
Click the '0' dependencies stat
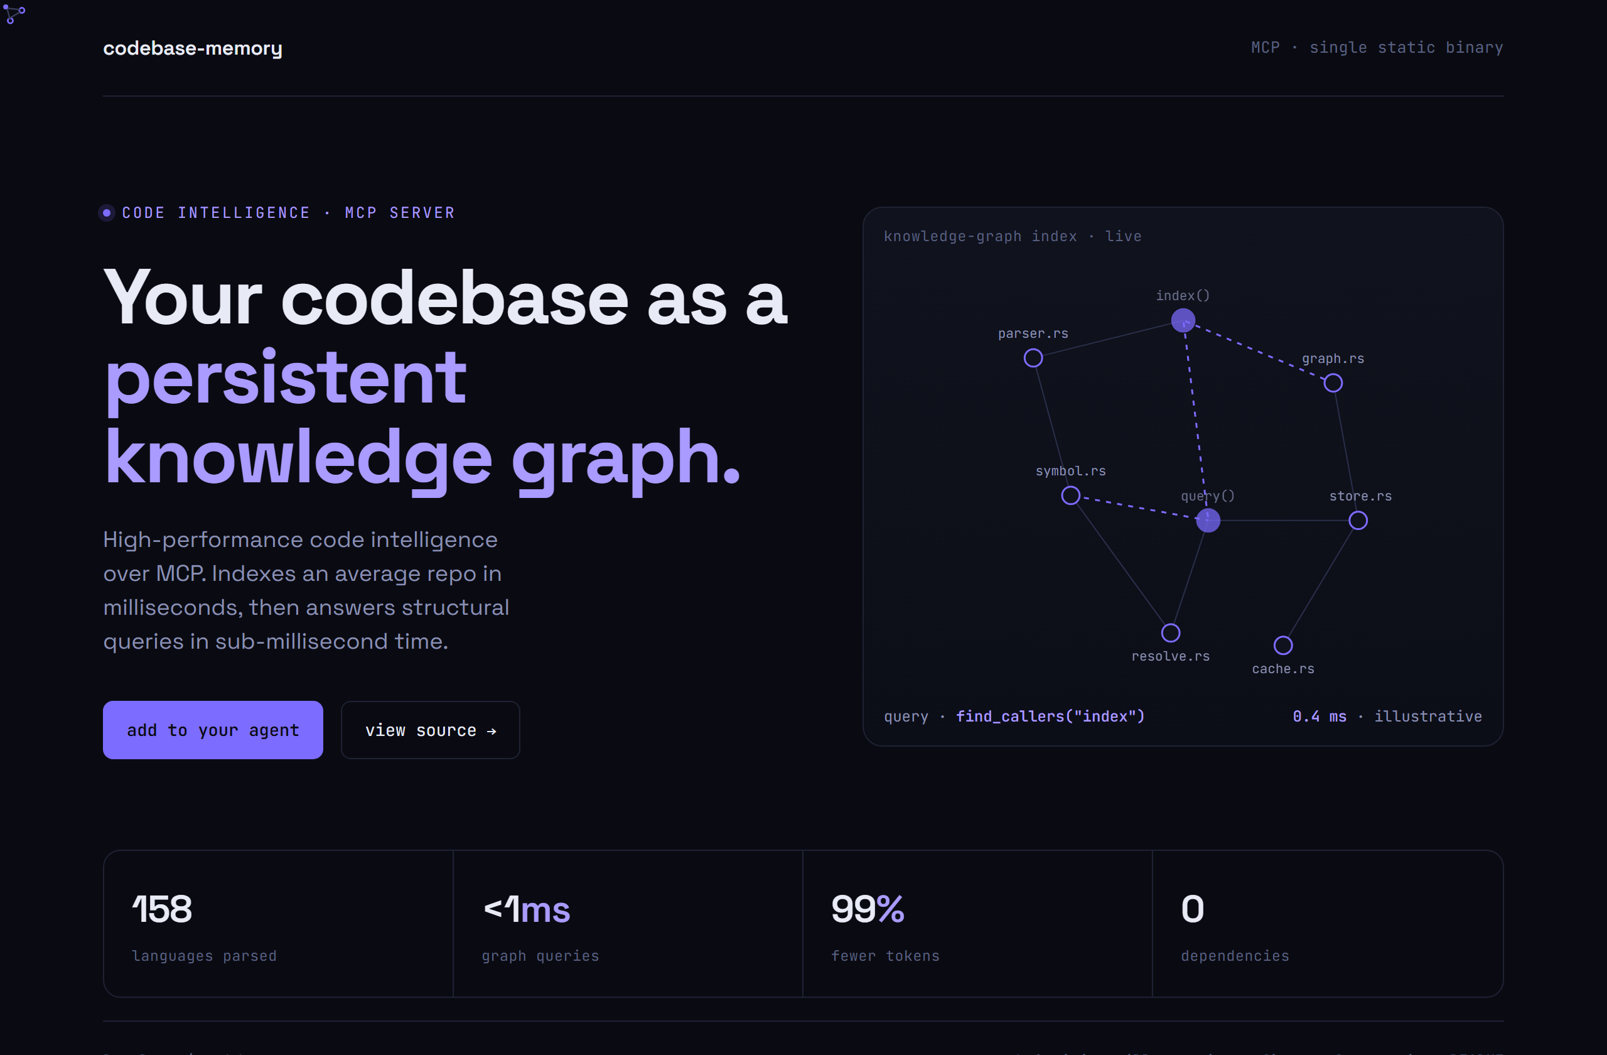[x=1193, y=909]
